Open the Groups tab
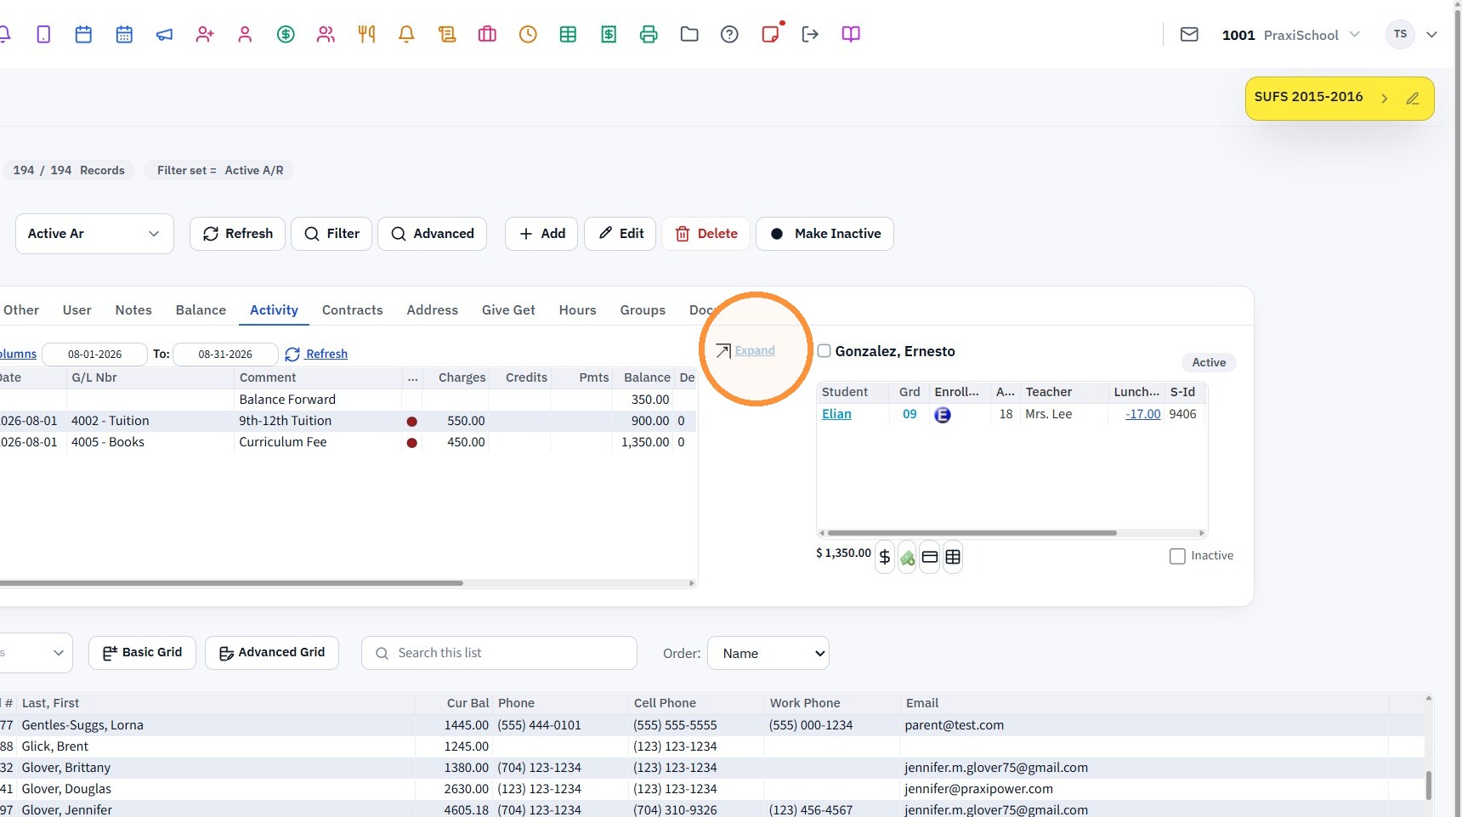The image size is (1462, 817). click(x=643, y=310)
